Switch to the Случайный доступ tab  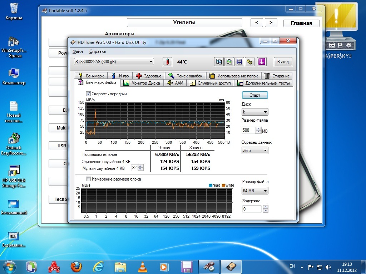click(210, 83)
